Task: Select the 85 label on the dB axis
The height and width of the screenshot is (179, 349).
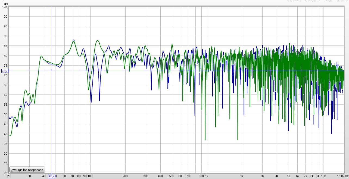Action: tap(6, 46)
